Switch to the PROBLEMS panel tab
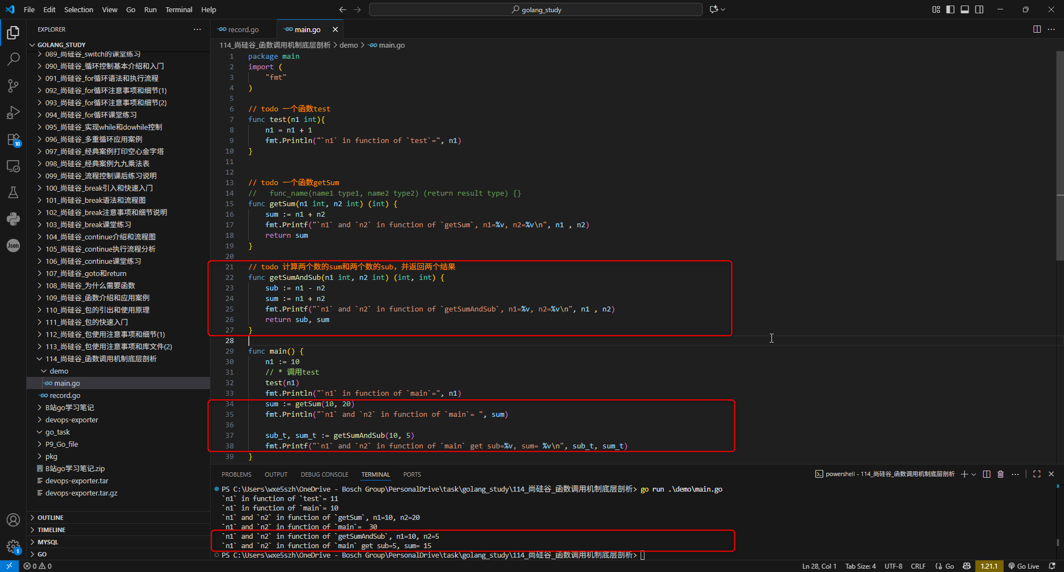 (x=237, y=474)
